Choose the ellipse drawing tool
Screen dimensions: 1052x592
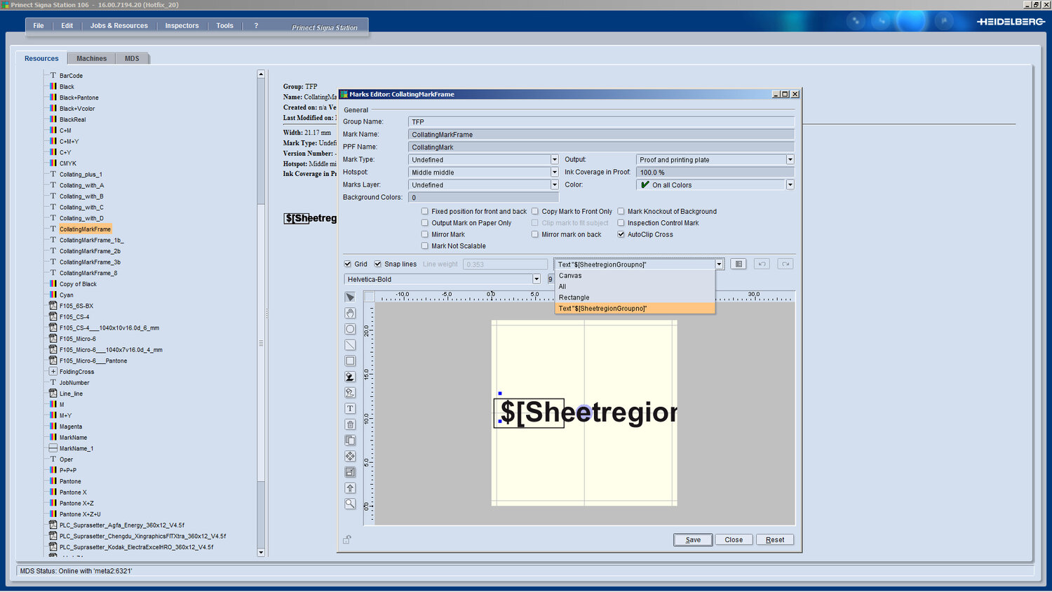[x=350, y=329]
